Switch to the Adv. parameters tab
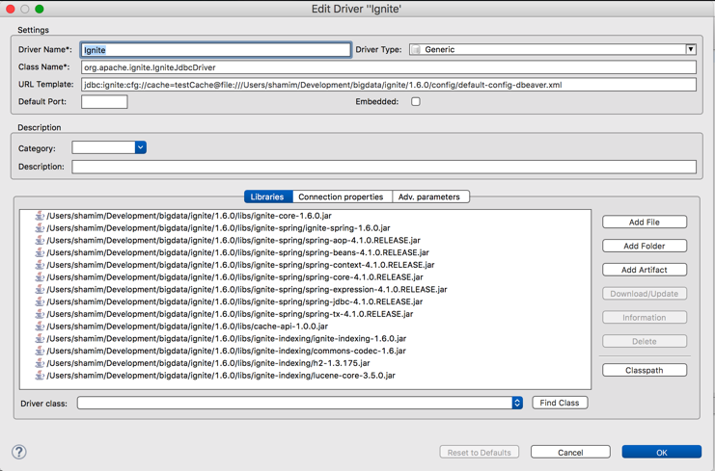This screenshot has width=715, height=471. (430, 196)
